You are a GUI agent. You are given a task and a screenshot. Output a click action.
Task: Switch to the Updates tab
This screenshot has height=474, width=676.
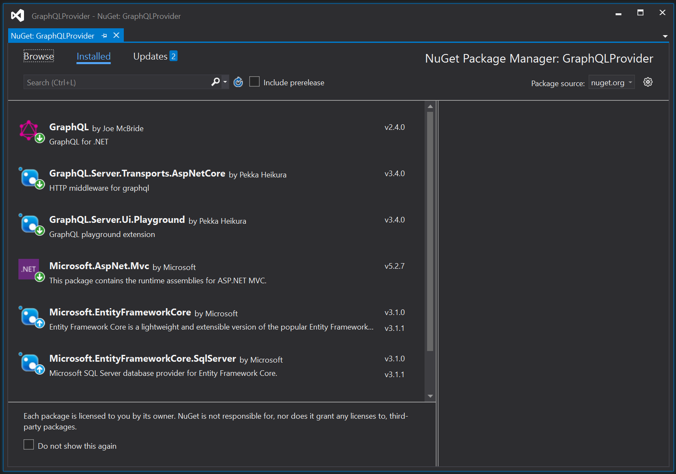click(150, 56)
